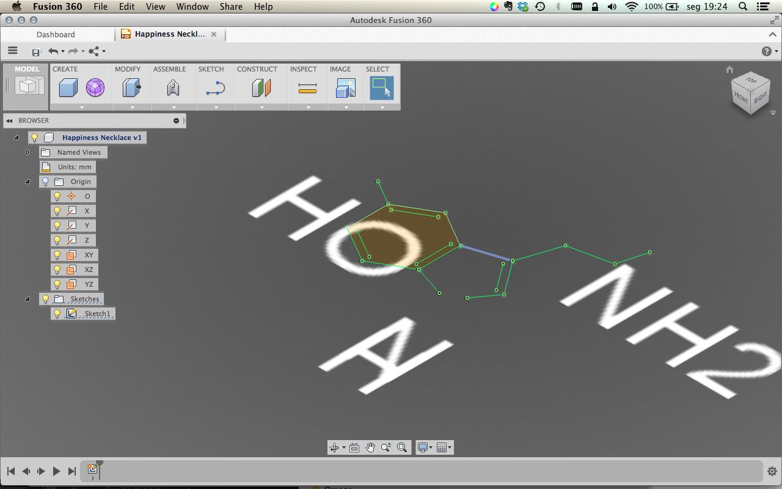Open the Modify panel dropdown arrow
Image resolution: width=782 pixels, height=489 pixels.
(132, 107)
